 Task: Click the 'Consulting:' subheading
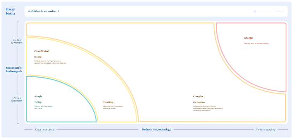point(108,102)
